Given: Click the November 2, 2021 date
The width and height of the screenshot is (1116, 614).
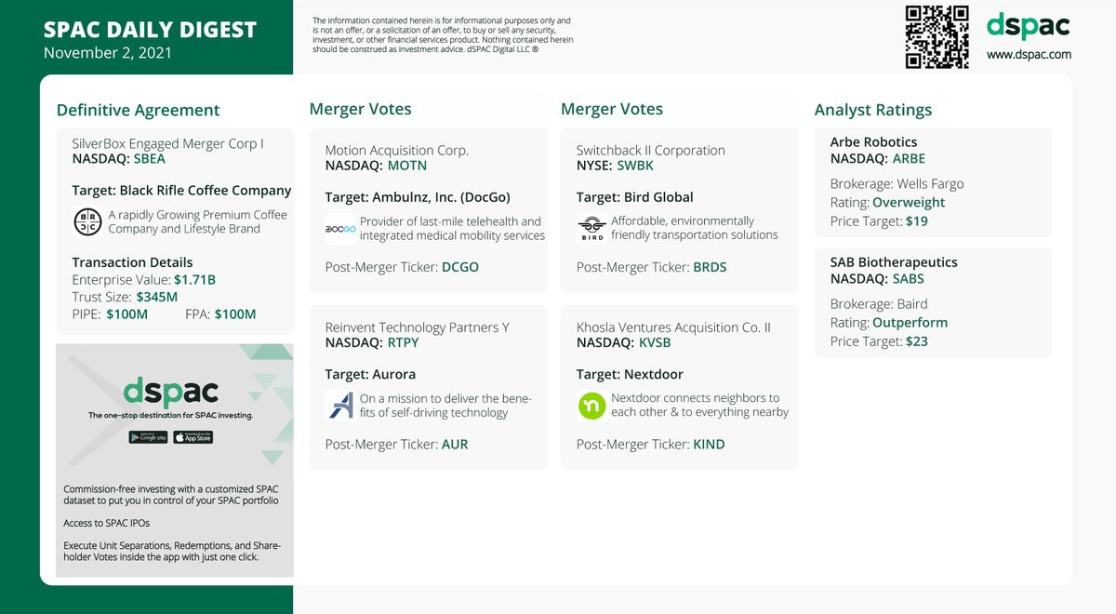Looking at the screenshot, I should pos(108,53).
